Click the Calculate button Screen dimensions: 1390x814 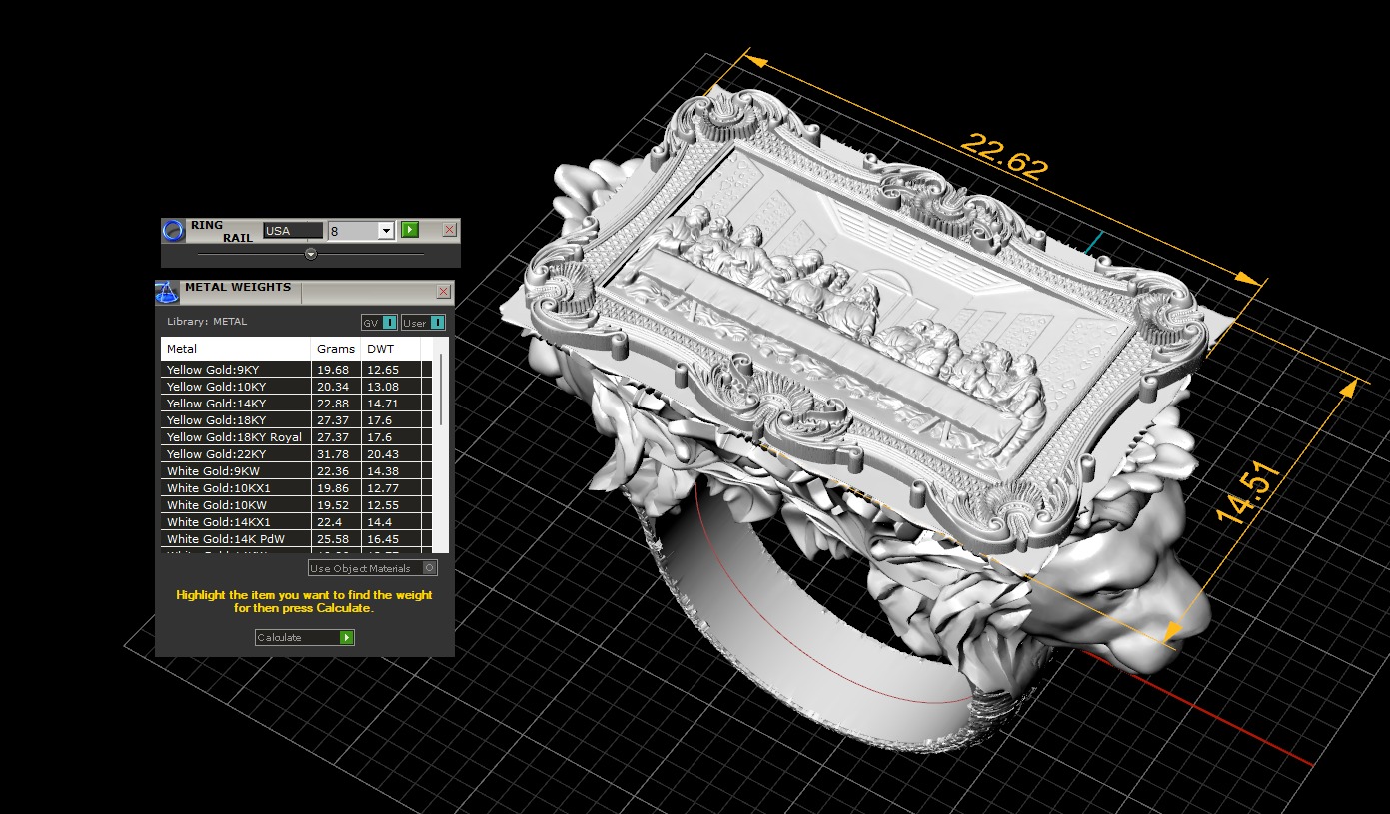[305, 637]
